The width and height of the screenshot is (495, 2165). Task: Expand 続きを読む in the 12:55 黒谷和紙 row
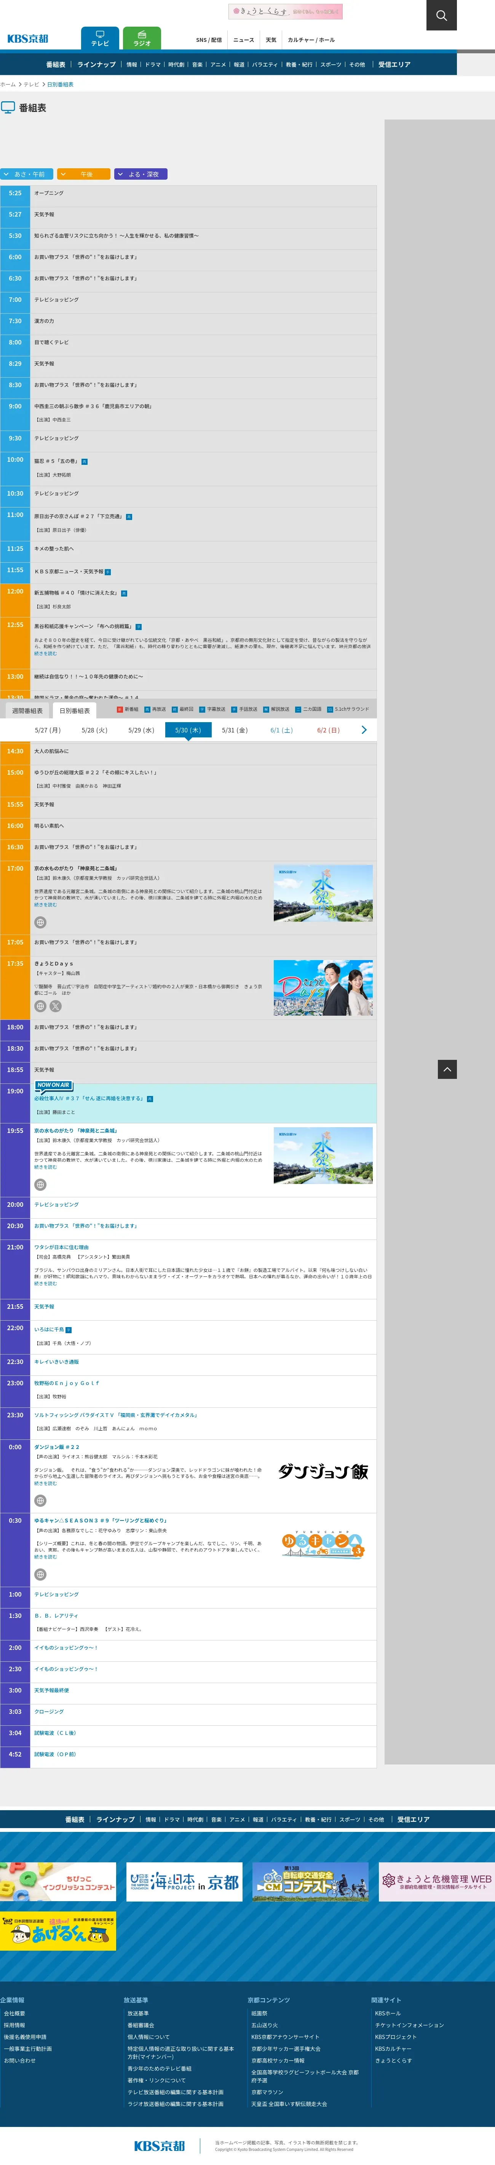coord(45,653)
